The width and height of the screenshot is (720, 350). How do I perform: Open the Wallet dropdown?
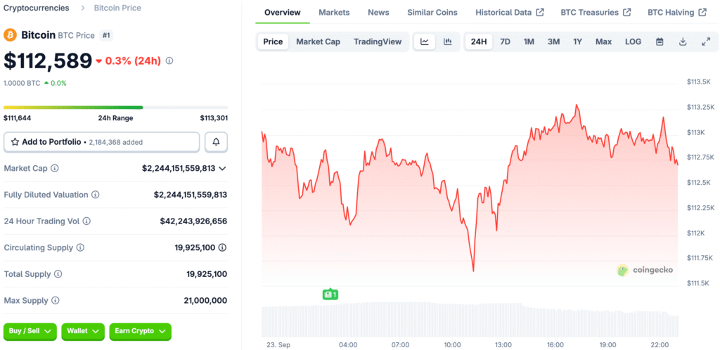coord(83,331)
